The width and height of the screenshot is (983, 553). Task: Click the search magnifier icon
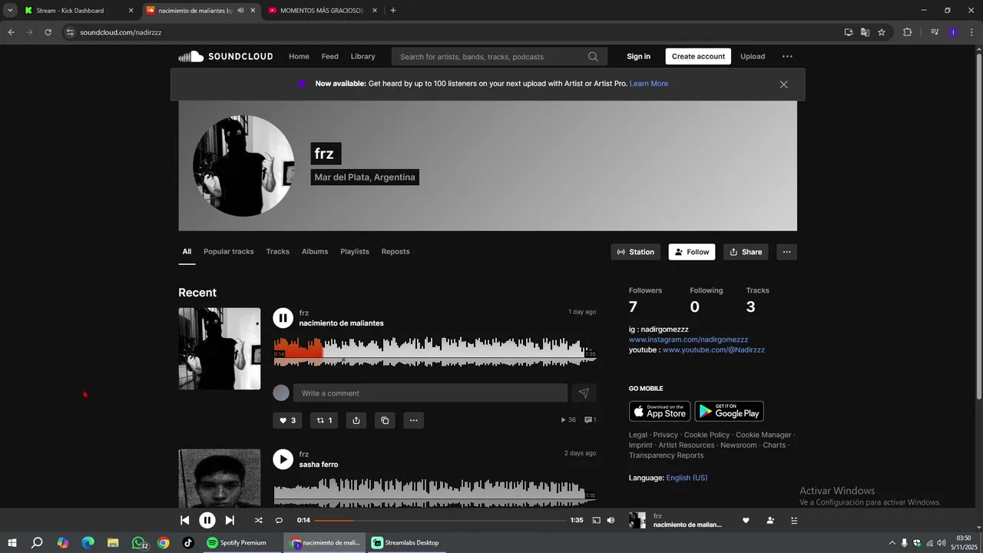coord(593,56)
